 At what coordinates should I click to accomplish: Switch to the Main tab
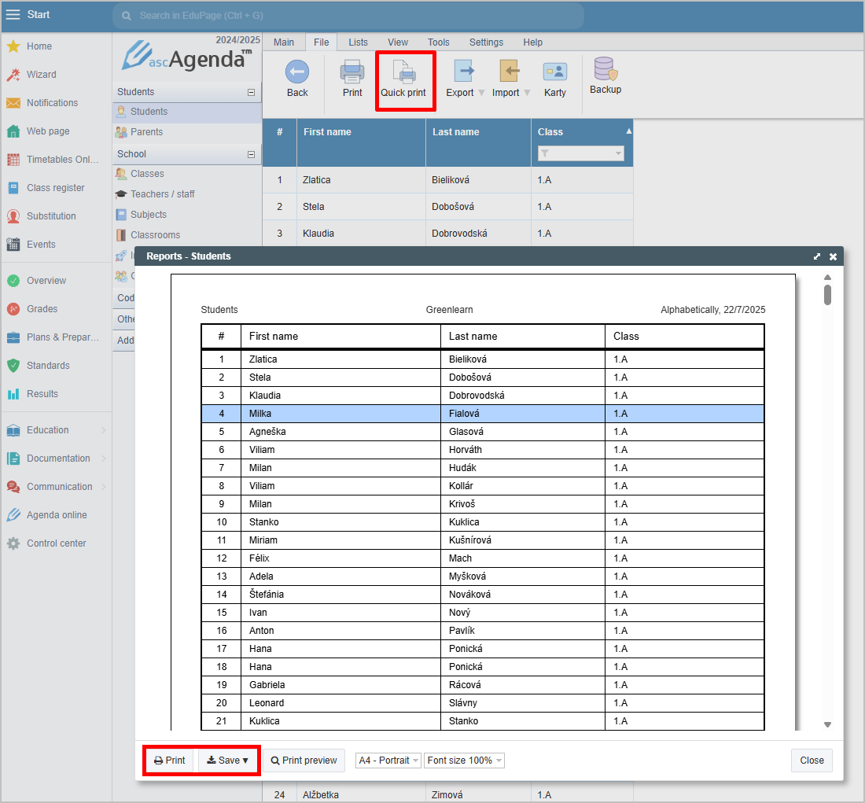[x=284, y=42]
